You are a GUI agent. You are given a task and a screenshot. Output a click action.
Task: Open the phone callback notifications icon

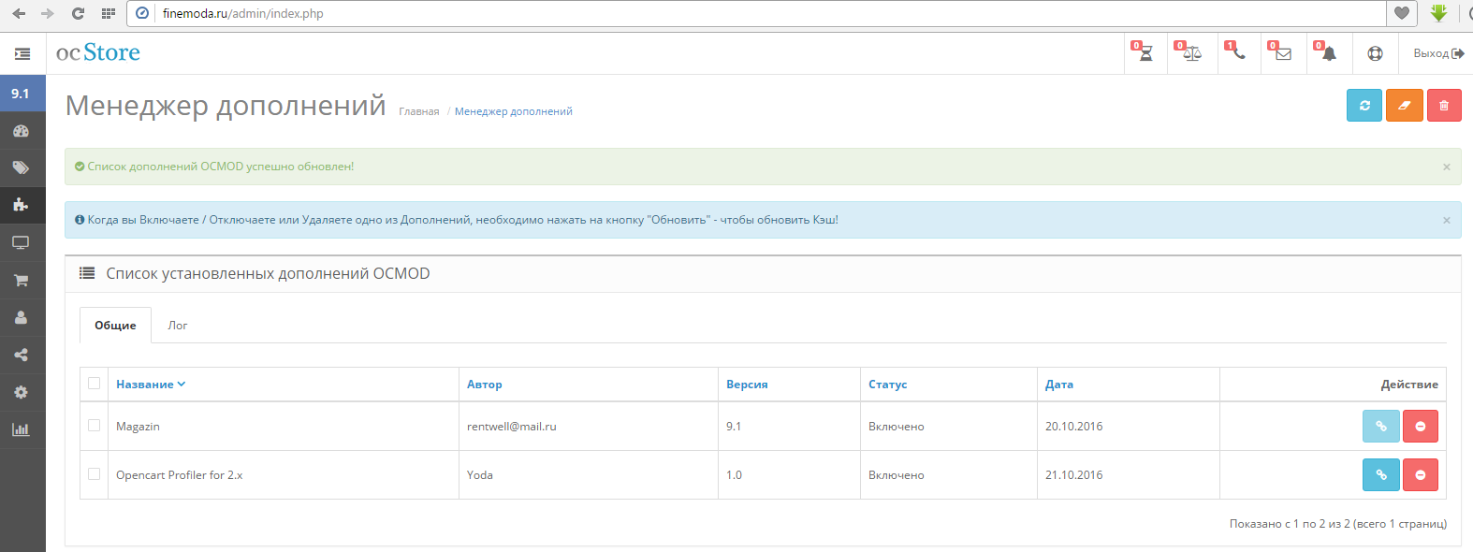(x=1239, y=53)
